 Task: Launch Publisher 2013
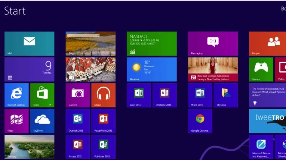[x=103, y=147]
